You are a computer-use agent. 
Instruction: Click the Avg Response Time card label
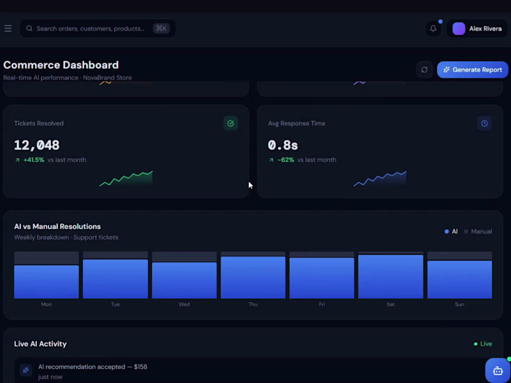[x=296, y=123]
